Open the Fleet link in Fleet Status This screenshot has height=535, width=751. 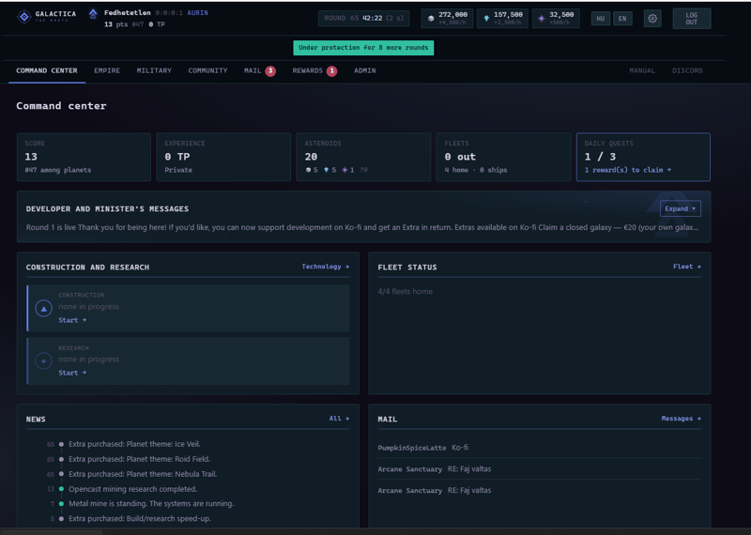[x=687, y=267]
